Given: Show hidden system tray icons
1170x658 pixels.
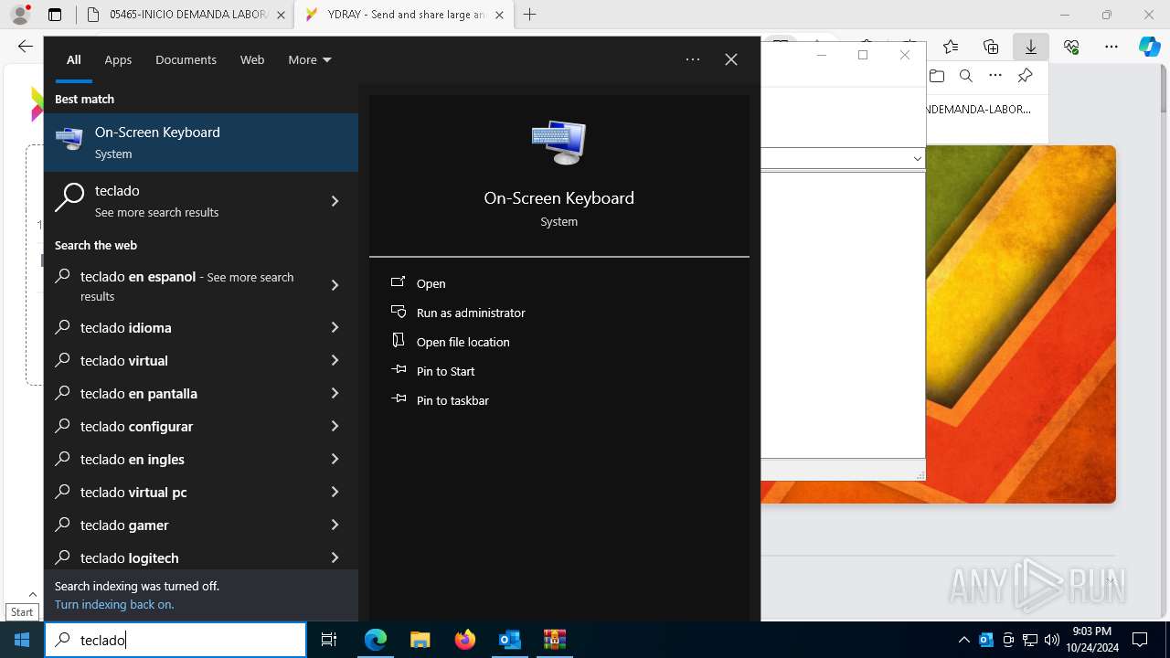Looking at the screenshot, I should pyautogui.click(x=964, y=640).
